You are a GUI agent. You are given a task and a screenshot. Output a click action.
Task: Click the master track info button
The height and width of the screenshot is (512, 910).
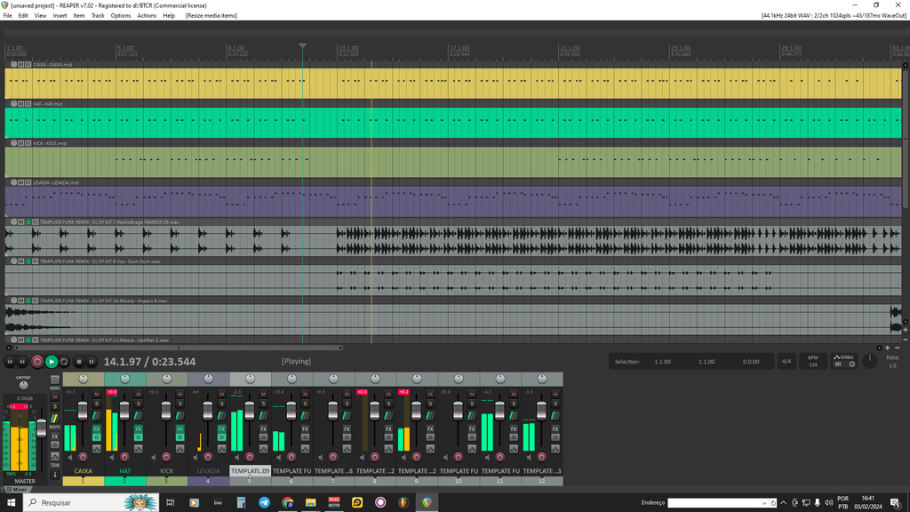pos(54,475)
